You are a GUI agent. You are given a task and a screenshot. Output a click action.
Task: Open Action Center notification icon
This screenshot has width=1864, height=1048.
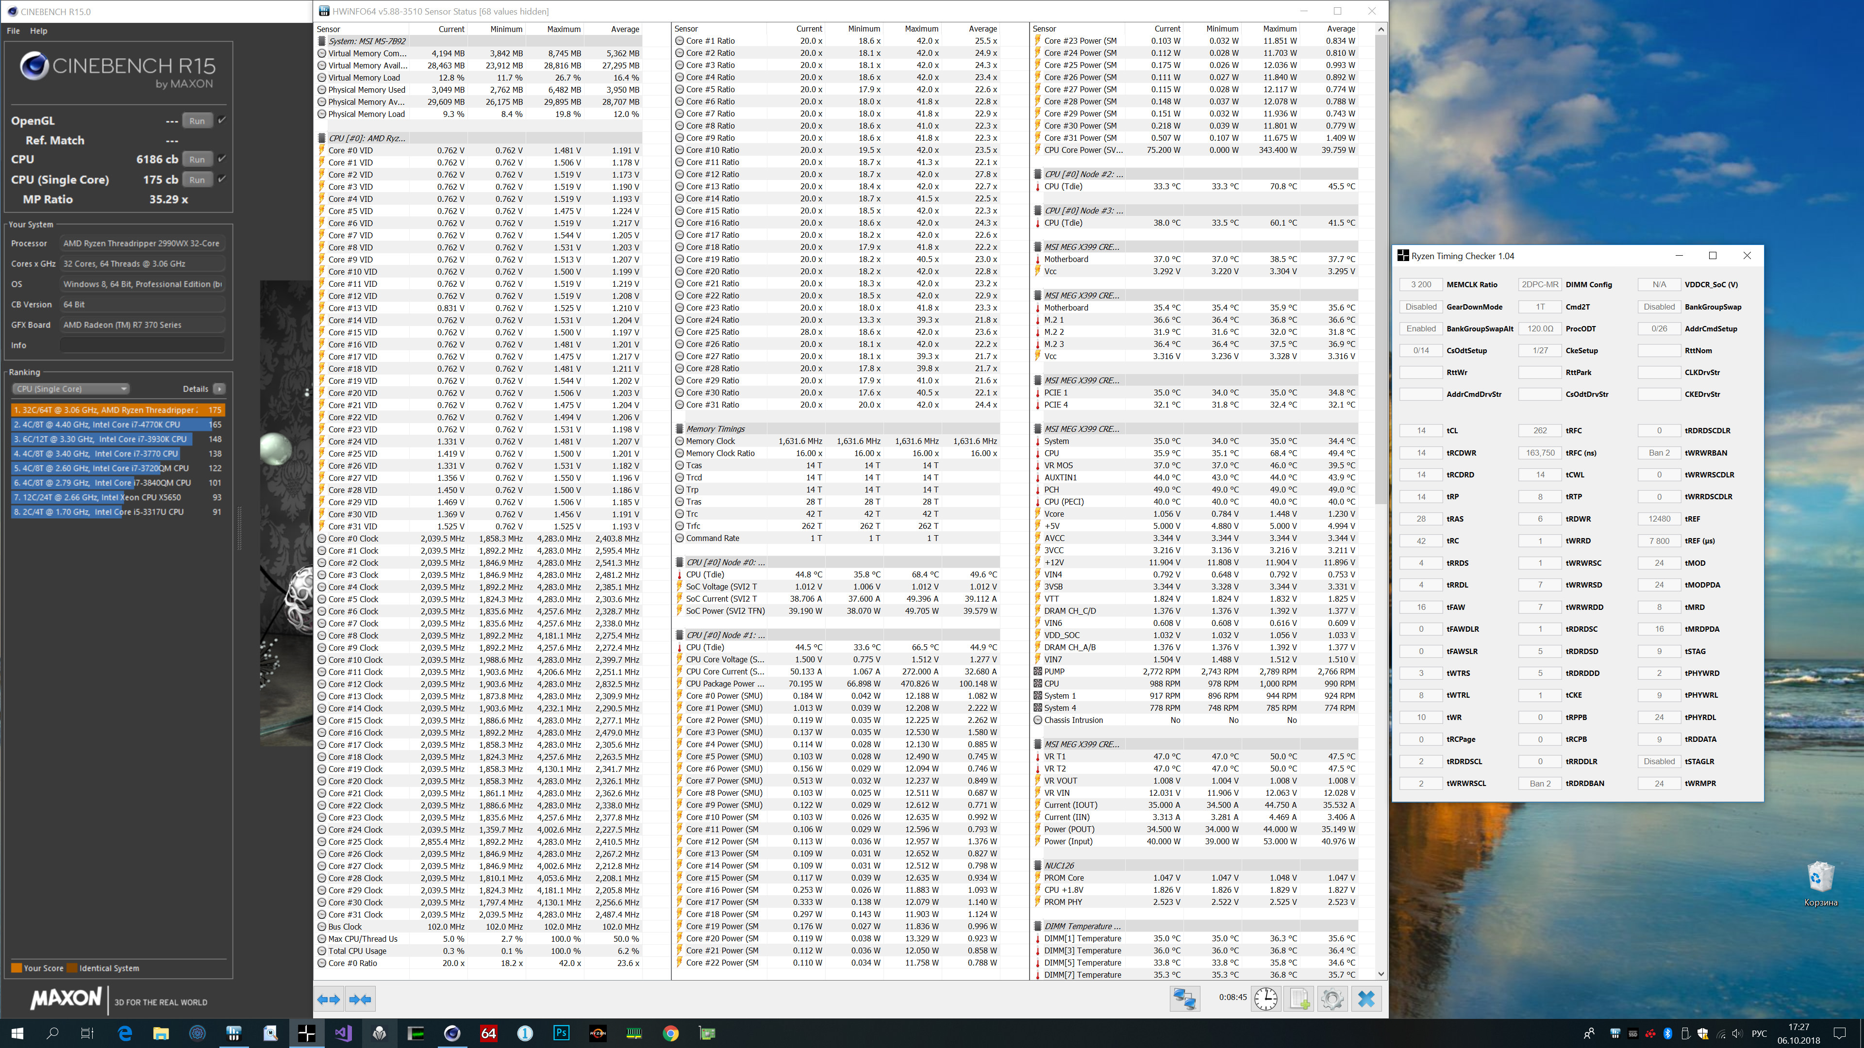point(1840,1033)
